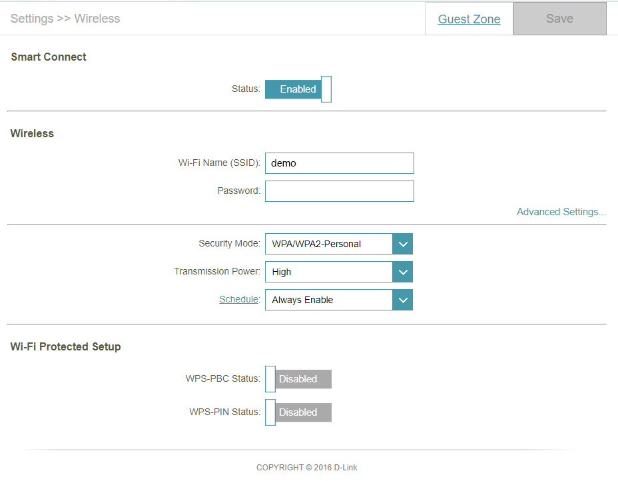Turn on the WPS-PIN Status switch
The image size is (618, 481).
[x=298, y=412]
